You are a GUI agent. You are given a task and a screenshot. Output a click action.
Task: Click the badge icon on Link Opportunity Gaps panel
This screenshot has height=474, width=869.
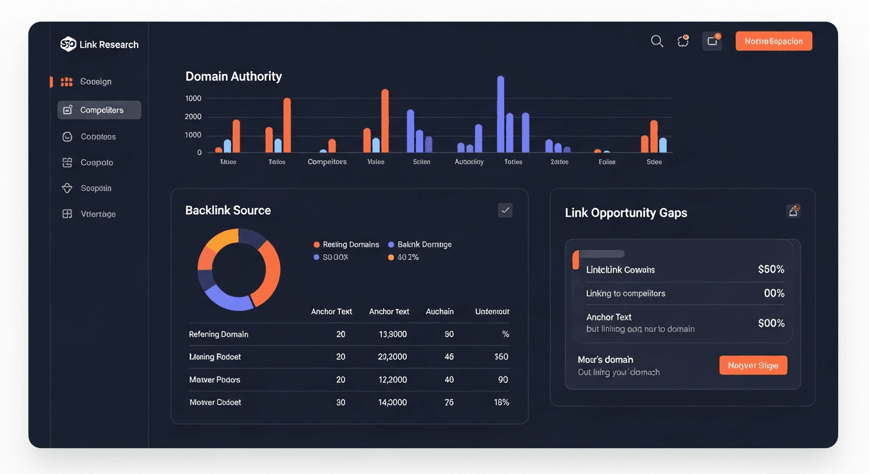tap(794, 210)
